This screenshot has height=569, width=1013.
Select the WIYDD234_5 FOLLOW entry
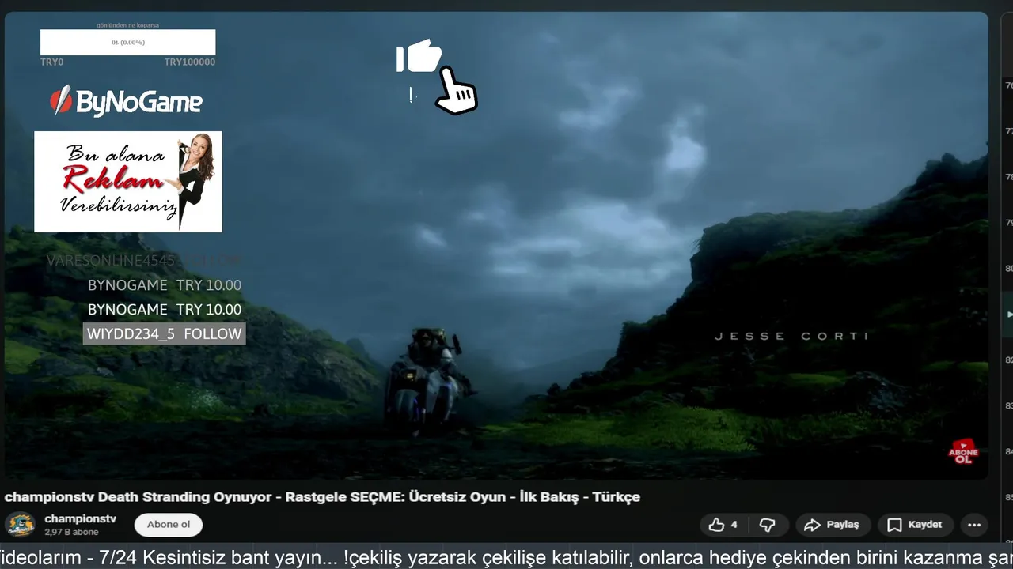coord(164,333)
